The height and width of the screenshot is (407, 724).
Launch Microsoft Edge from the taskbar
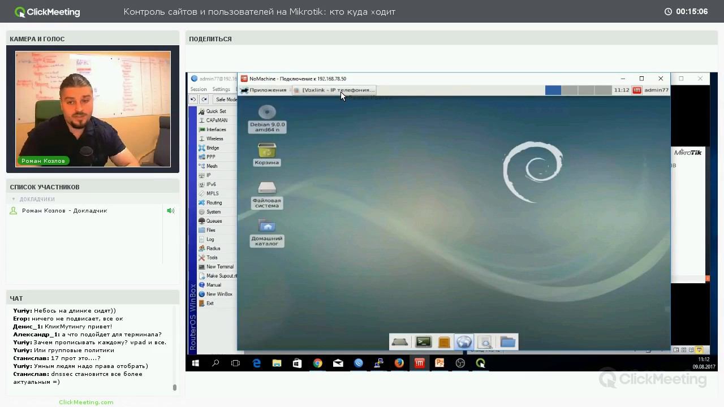[256, 363]
